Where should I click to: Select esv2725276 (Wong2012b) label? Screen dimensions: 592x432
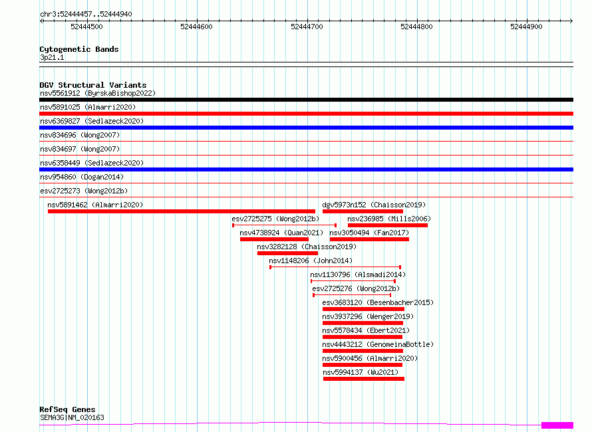(356, 288)
